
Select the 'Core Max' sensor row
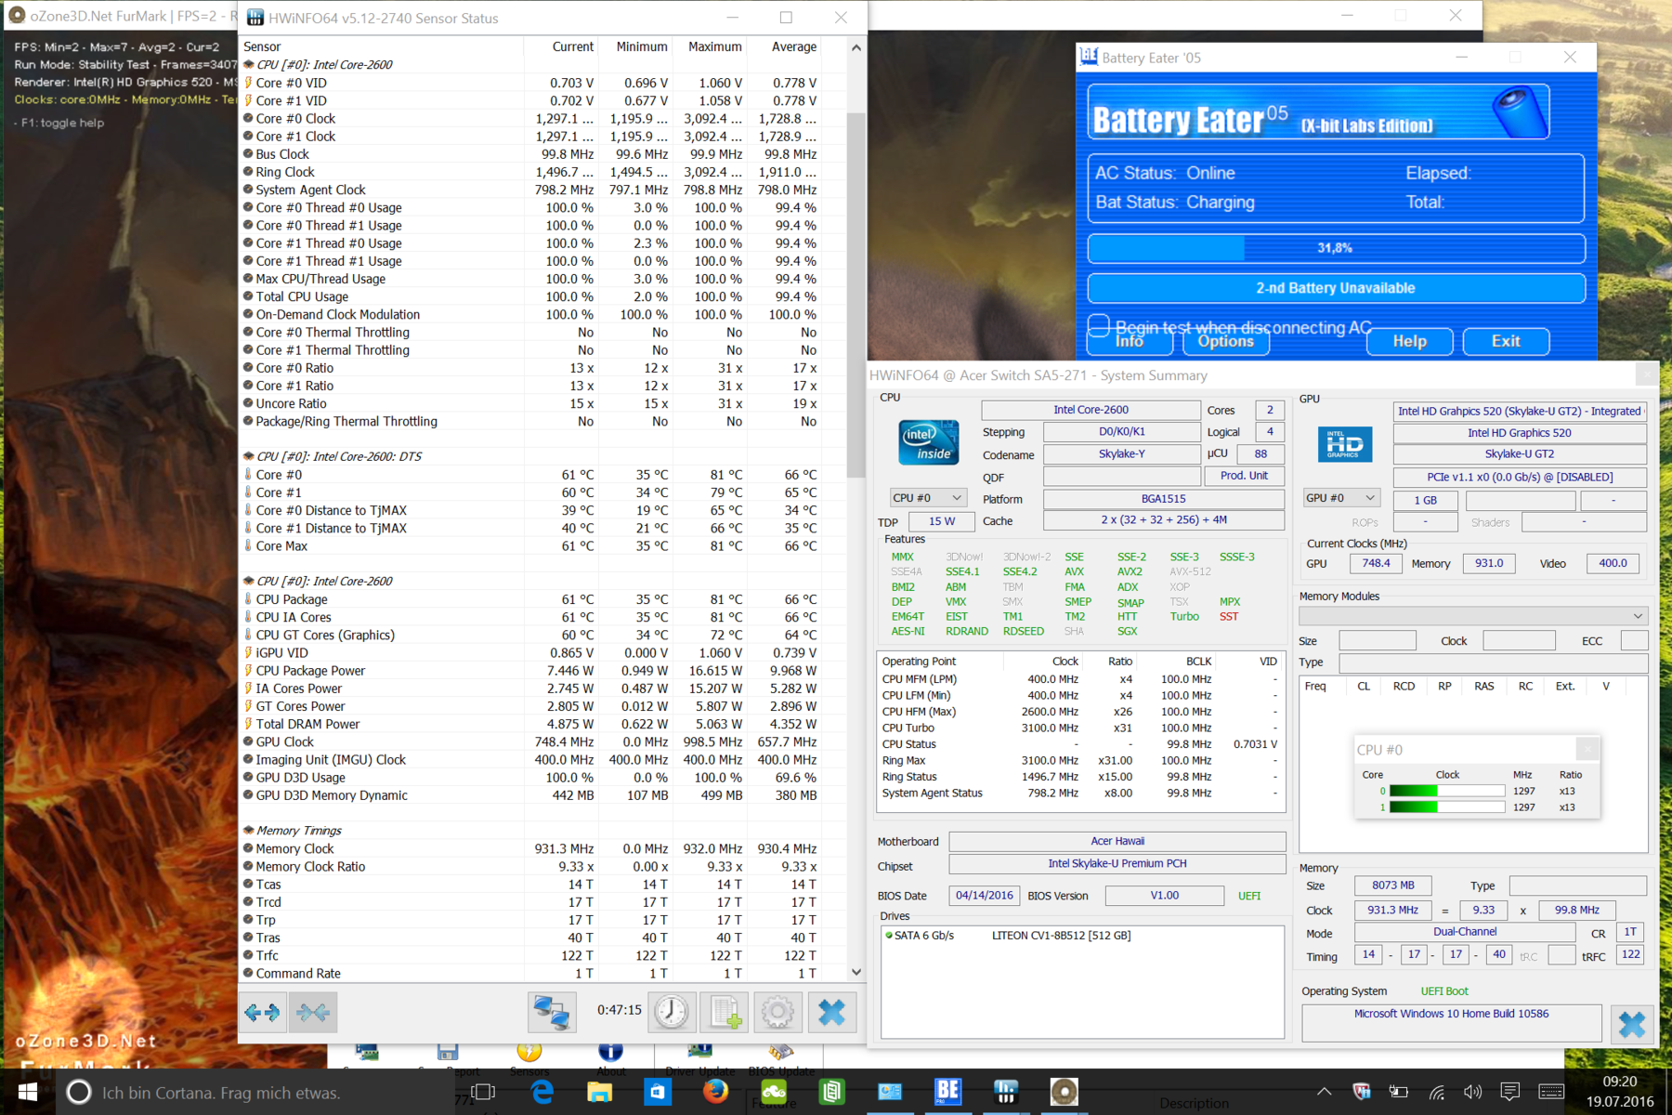(x=531, y=546)
